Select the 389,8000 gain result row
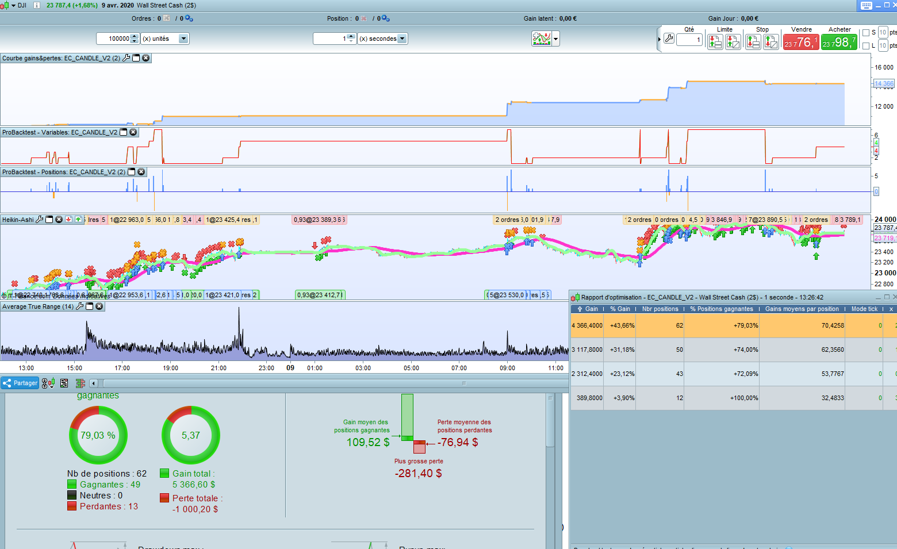897x549 pixels. (x=734, y=398)
